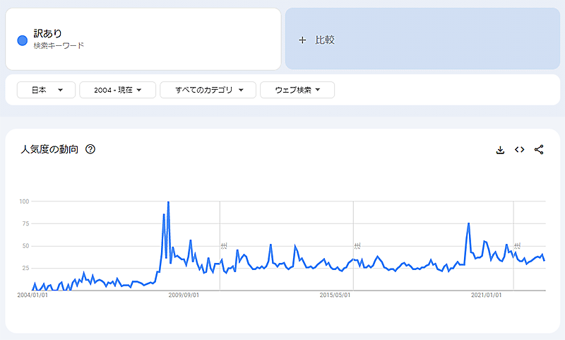
Task: Click the blue circle beside 訳あり
Action: click(x=22, y=40)
